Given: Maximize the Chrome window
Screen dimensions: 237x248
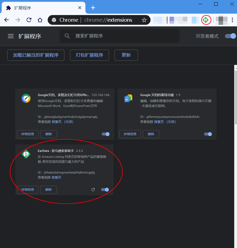Looking at the screenshot, I should pyautogui.click(x=216, y=4).
